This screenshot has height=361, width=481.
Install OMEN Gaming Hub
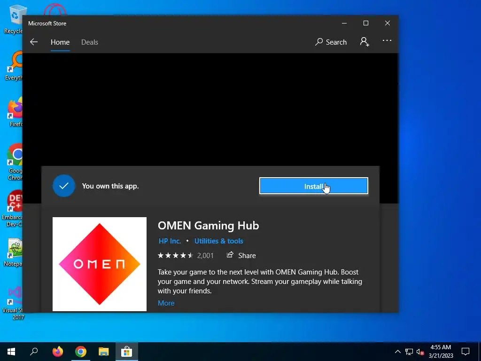click(313, 186)
